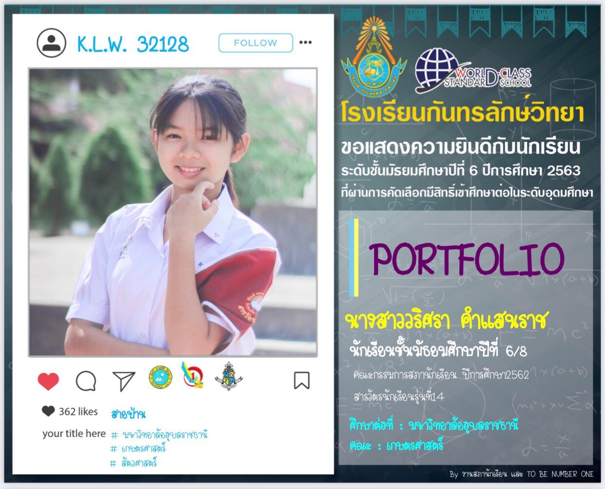Click the blue crest emblem icon

tap(228, 376)
